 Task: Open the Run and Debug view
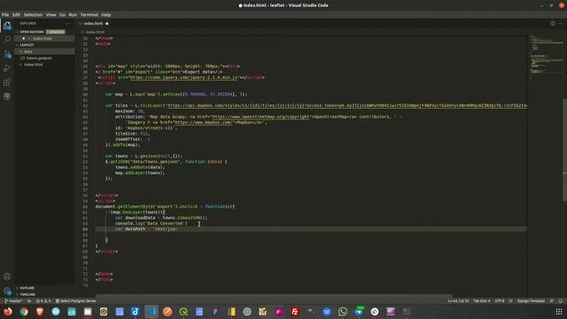[x=7, y=68]
